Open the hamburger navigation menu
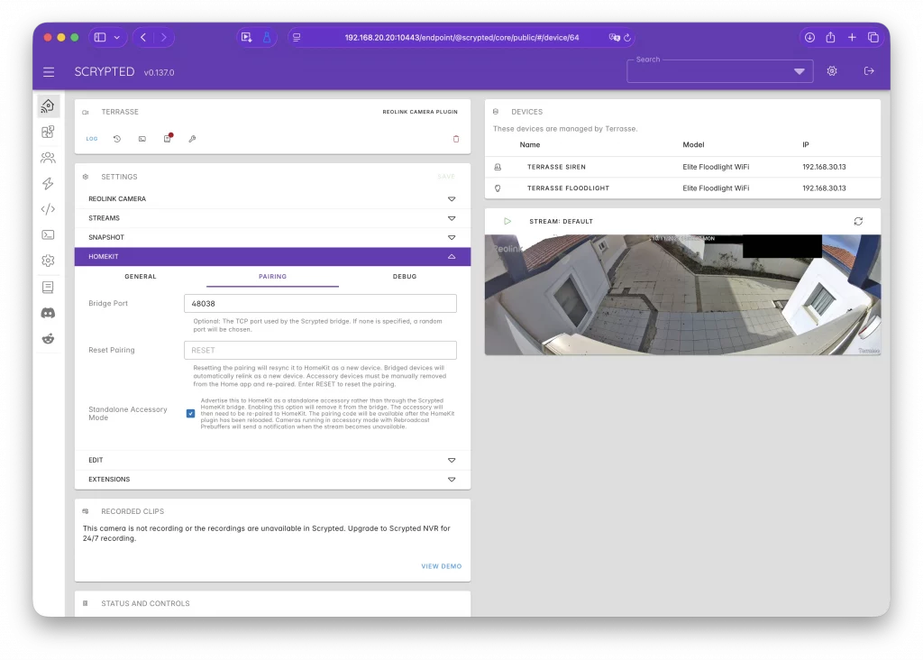The image size is (923, 660). pos(49,72)
